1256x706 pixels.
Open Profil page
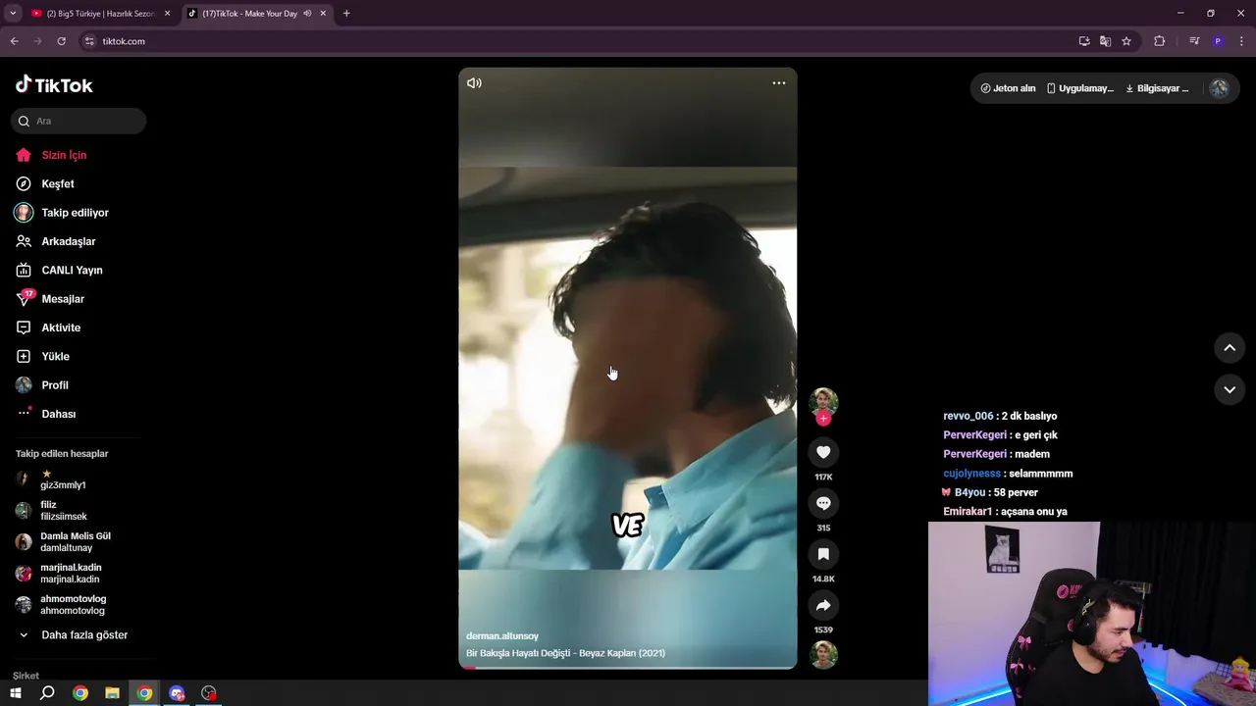click(x=55, y=385)
